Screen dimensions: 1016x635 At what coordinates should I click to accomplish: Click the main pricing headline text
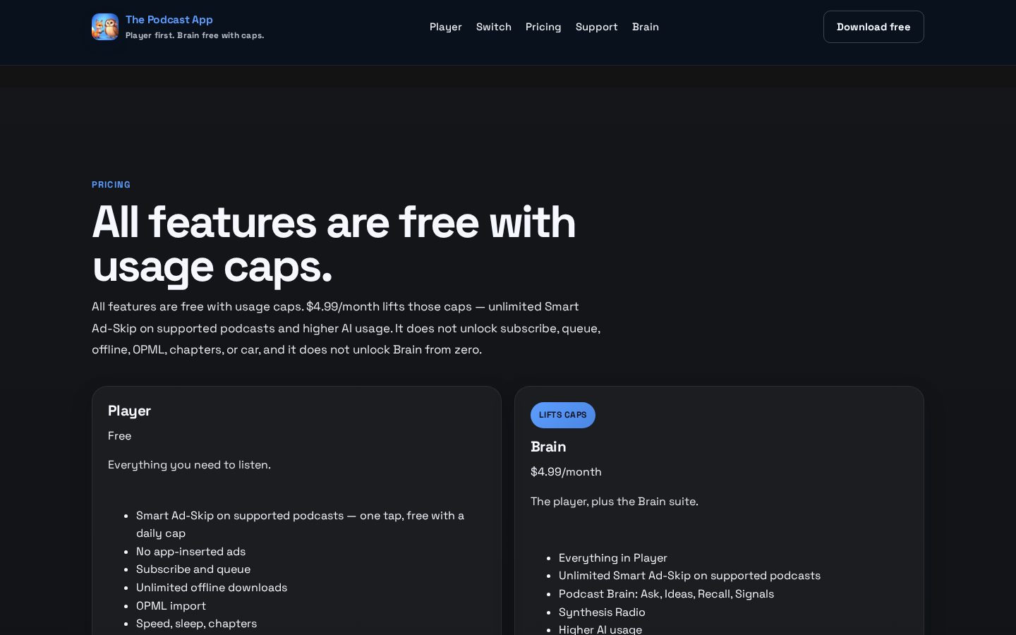coord(334,244)
